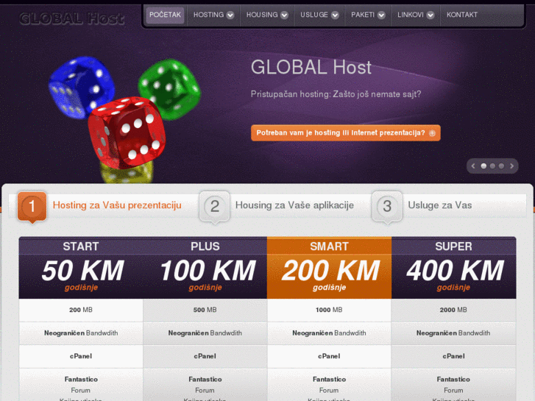Click Neograničen Bandwidth in SUPER column
The height and width of the screenshot is (401, 535).
click(x=453, y=333)
